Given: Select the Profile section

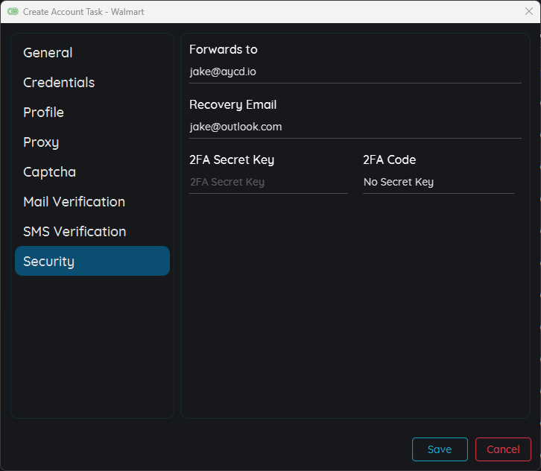Looking at the screenshot, I should pos(43,113).
